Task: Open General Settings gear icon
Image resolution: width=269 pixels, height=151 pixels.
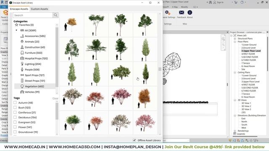Action: click(167, 13)
